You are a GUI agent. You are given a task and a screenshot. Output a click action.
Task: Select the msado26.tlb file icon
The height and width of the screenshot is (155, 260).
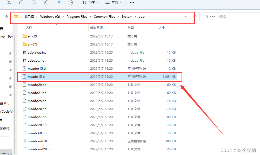pyautogui.click(x=24, y=109)
